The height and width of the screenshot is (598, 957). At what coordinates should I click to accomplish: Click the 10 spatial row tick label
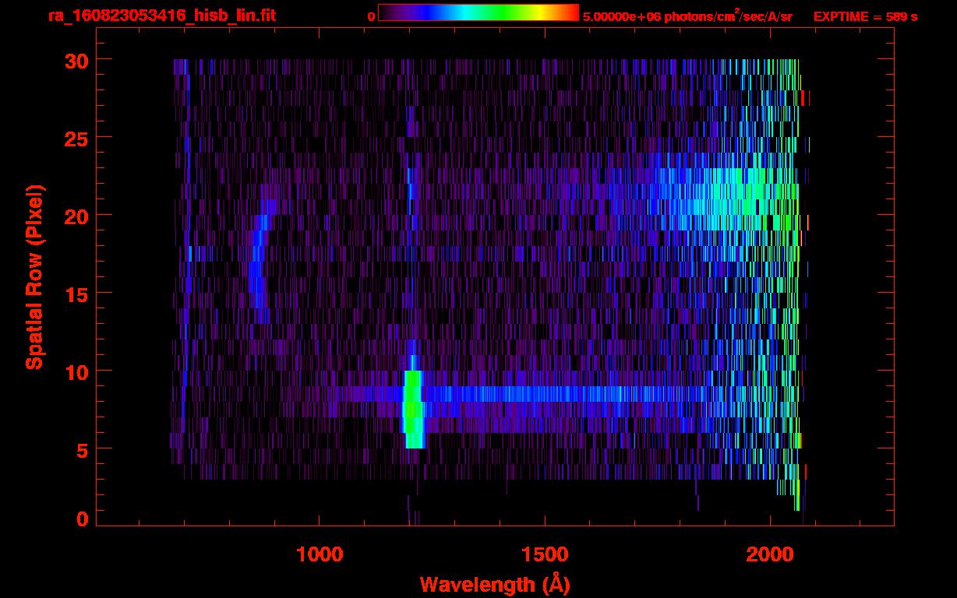point(76,371)
